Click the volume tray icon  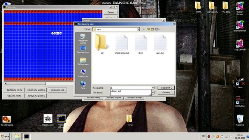tap(231, 136)
